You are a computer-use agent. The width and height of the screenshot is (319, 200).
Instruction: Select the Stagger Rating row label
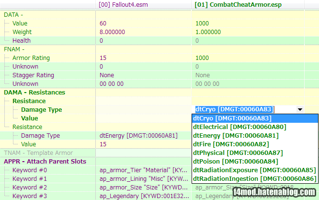[33, 75]
